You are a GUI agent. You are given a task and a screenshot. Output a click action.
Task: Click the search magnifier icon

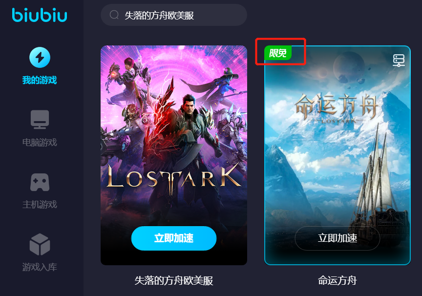click(x=114, y=15)
